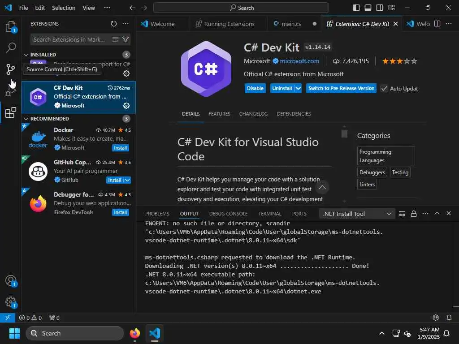
Task: Collapse the INSTALLED section
Action: [26, 55]
